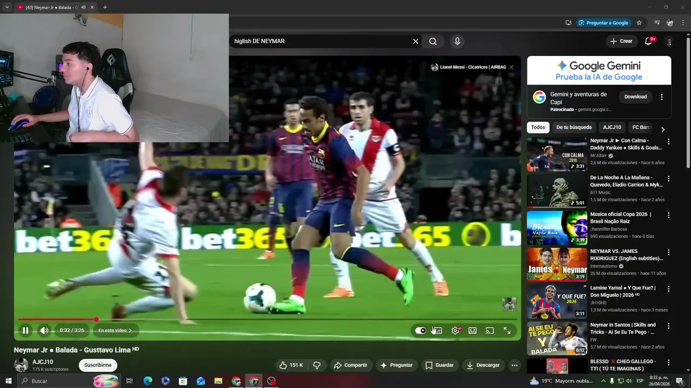Click the Descargar download button

coord(483,365)
